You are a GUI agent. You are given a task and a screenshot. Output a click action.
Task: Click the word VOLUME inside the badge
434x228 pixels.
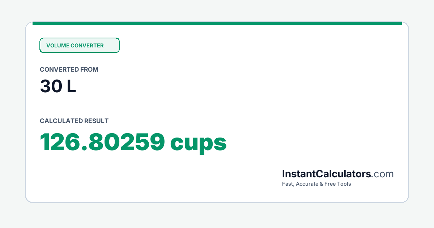[x=58, y=46]
